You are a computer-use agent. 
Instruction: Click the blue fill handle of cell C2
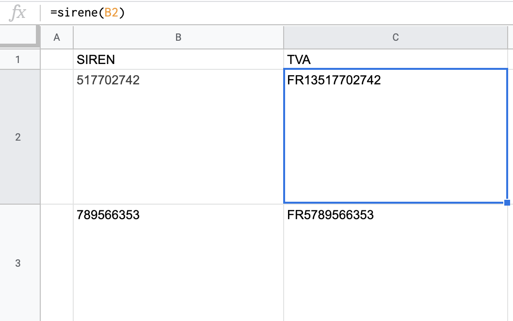tap(507, 203)
